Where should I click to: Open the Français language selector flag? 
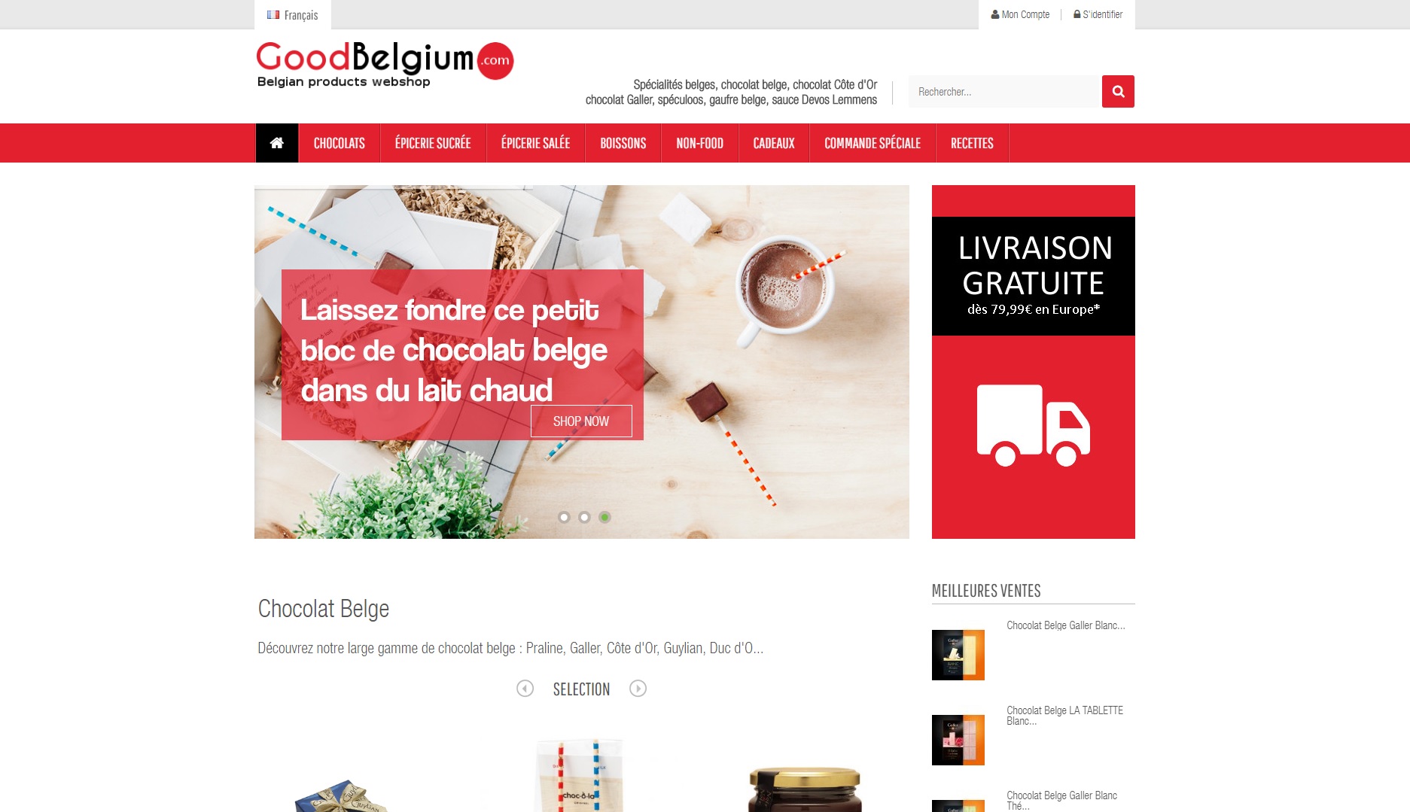point(273,15)
